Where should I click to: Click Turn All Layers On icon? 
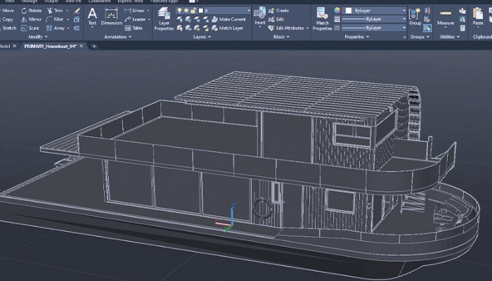click(179, 28)
